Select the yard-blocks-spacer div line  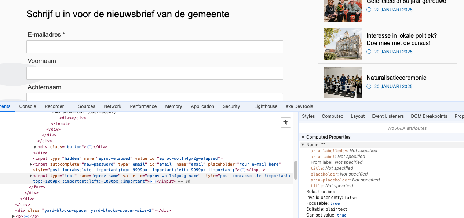pyautogui.click(x=93, y=211)
